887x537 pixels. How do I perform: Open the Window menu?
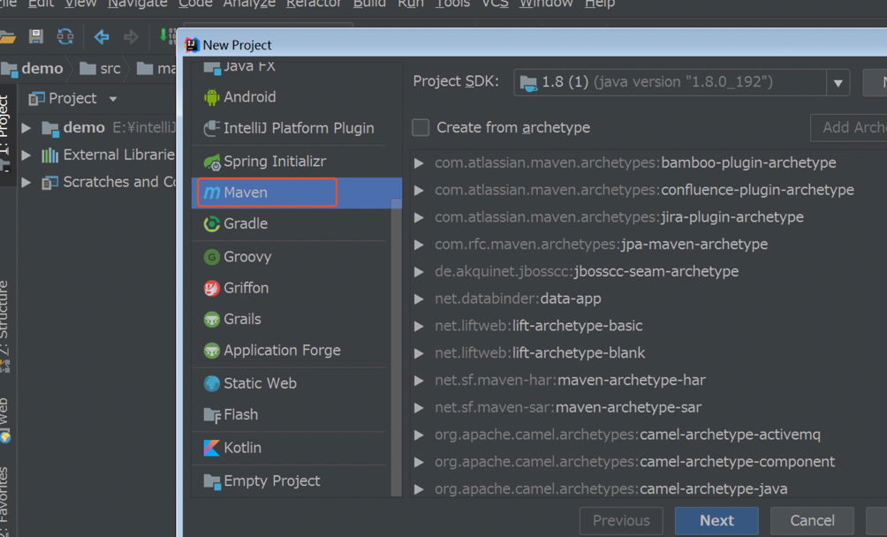click(x=546, y=4)
